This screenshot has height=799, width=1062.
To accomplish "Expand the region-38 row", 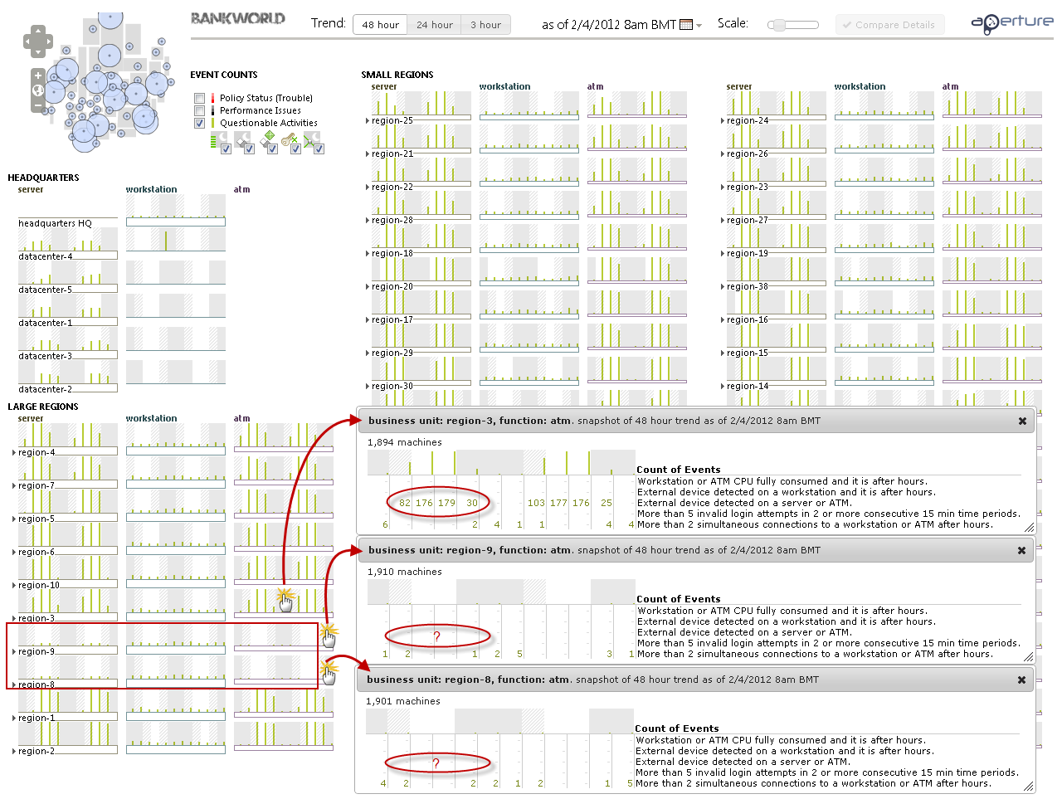I will click(723, 287).
